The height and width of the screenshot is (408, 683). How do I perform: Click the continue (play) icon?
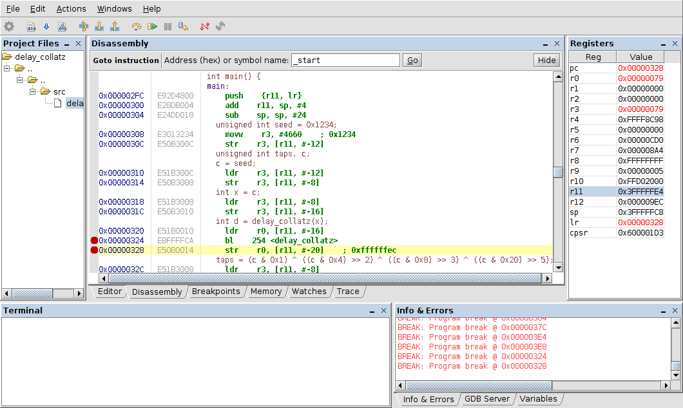tap(152, 26)
